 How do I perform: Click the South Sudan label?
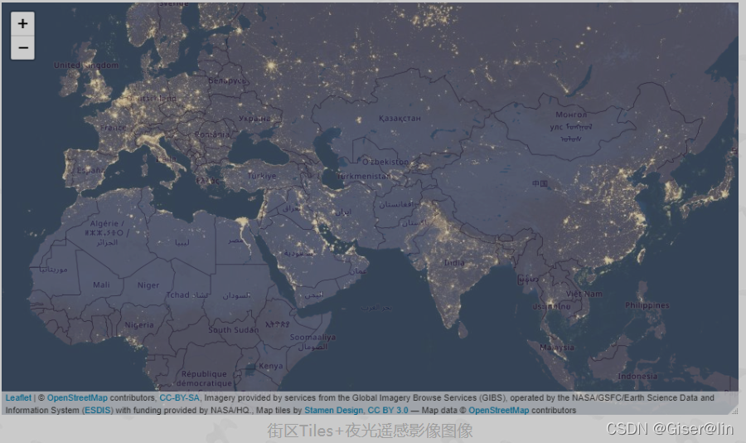tap(234, 329)
